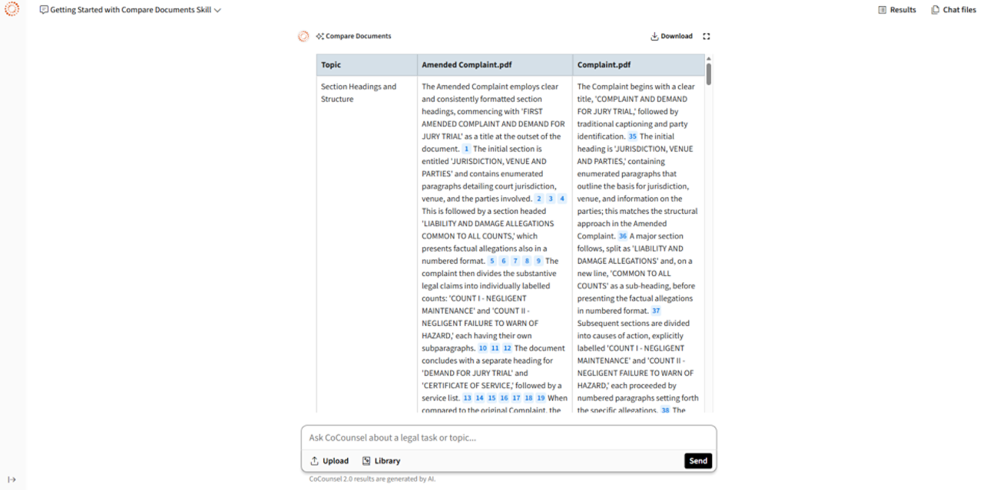Click the Upload button

pos(329,461)
